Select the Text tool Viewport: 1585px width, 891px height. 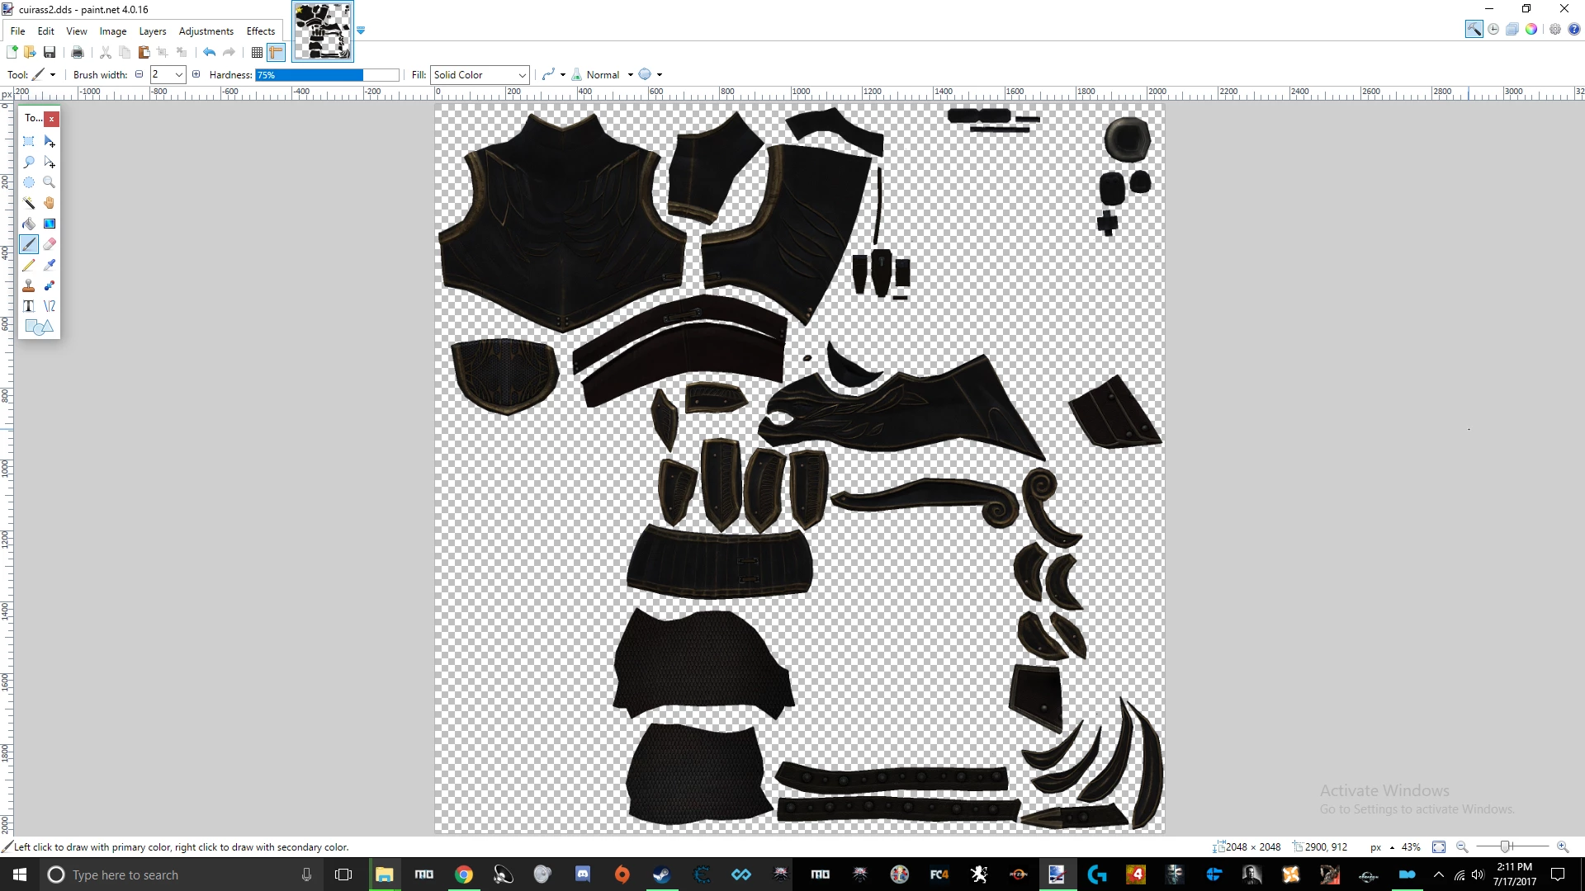[29, 306]
